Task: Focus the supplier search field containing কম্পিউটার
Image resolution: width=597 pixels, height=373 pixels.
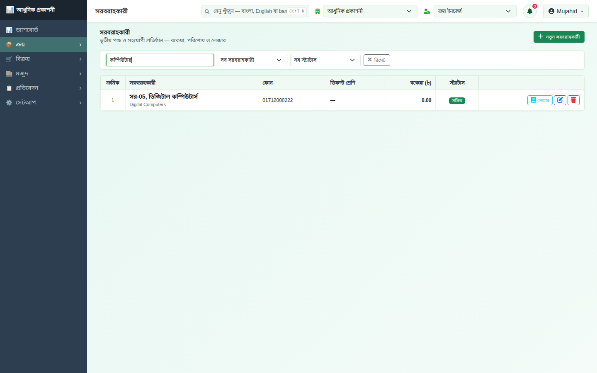Action: click(160, 60)
